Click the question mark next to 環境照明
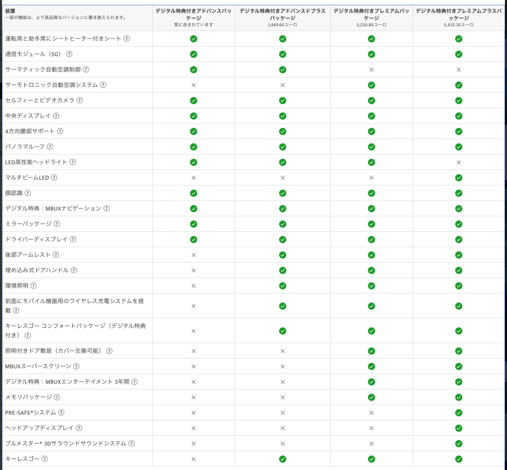 point(34,286)
